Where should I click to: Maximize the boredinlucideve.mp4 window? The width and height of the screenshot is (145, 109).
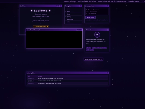coord(79,30)
